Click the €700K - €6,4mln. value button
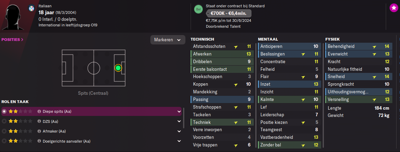The height and width of the screenshot is (152, 400). [228, 14]
